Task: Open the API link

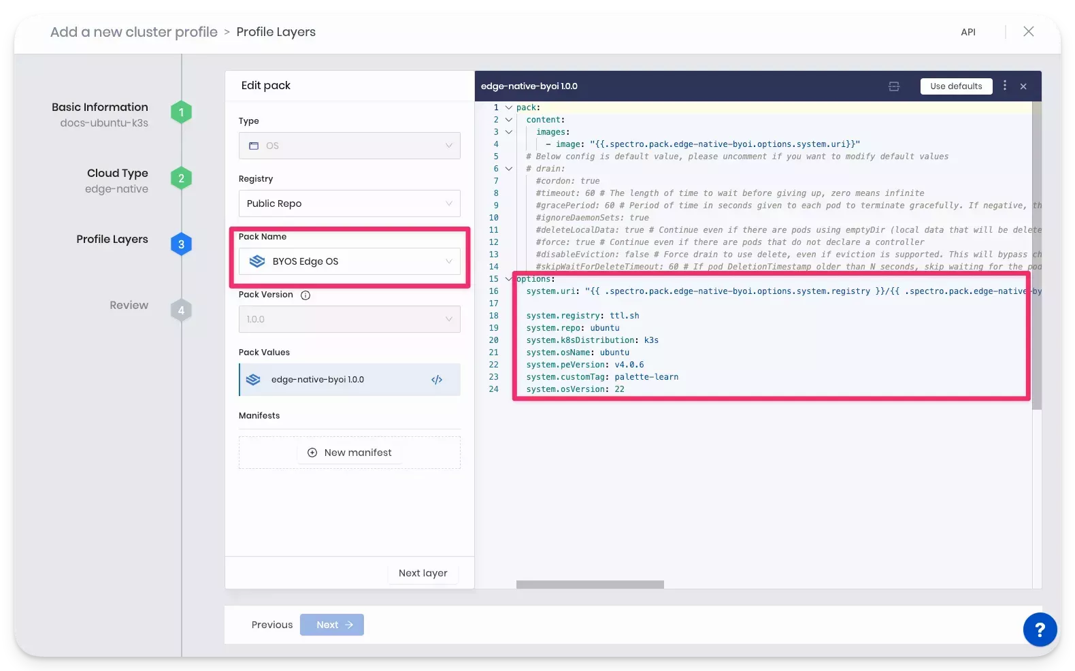Action: (968, 32)
